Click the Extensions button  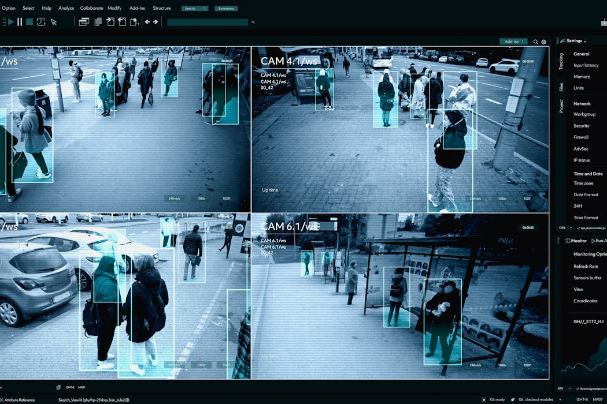[225, 8]
